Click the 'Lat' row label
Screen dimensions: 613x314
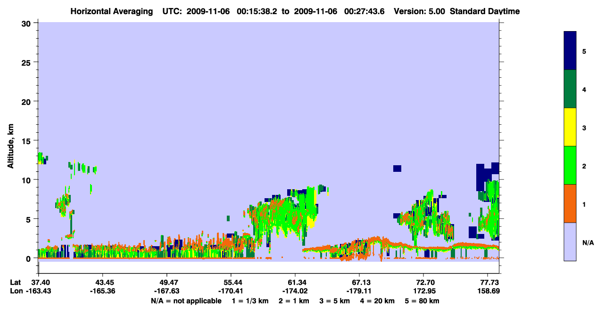pos(15,282)
